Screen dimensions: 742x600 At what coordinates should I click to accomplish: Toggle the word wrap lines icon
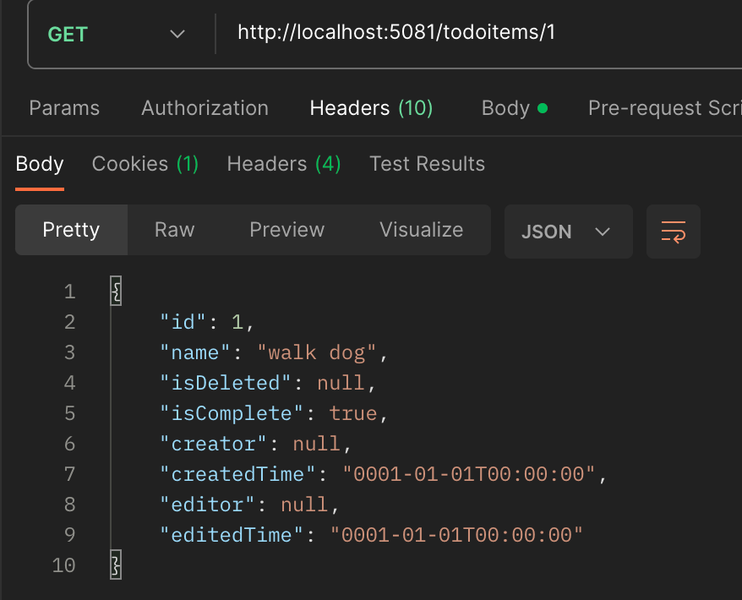pyautogui.click(x=673, y=232)
